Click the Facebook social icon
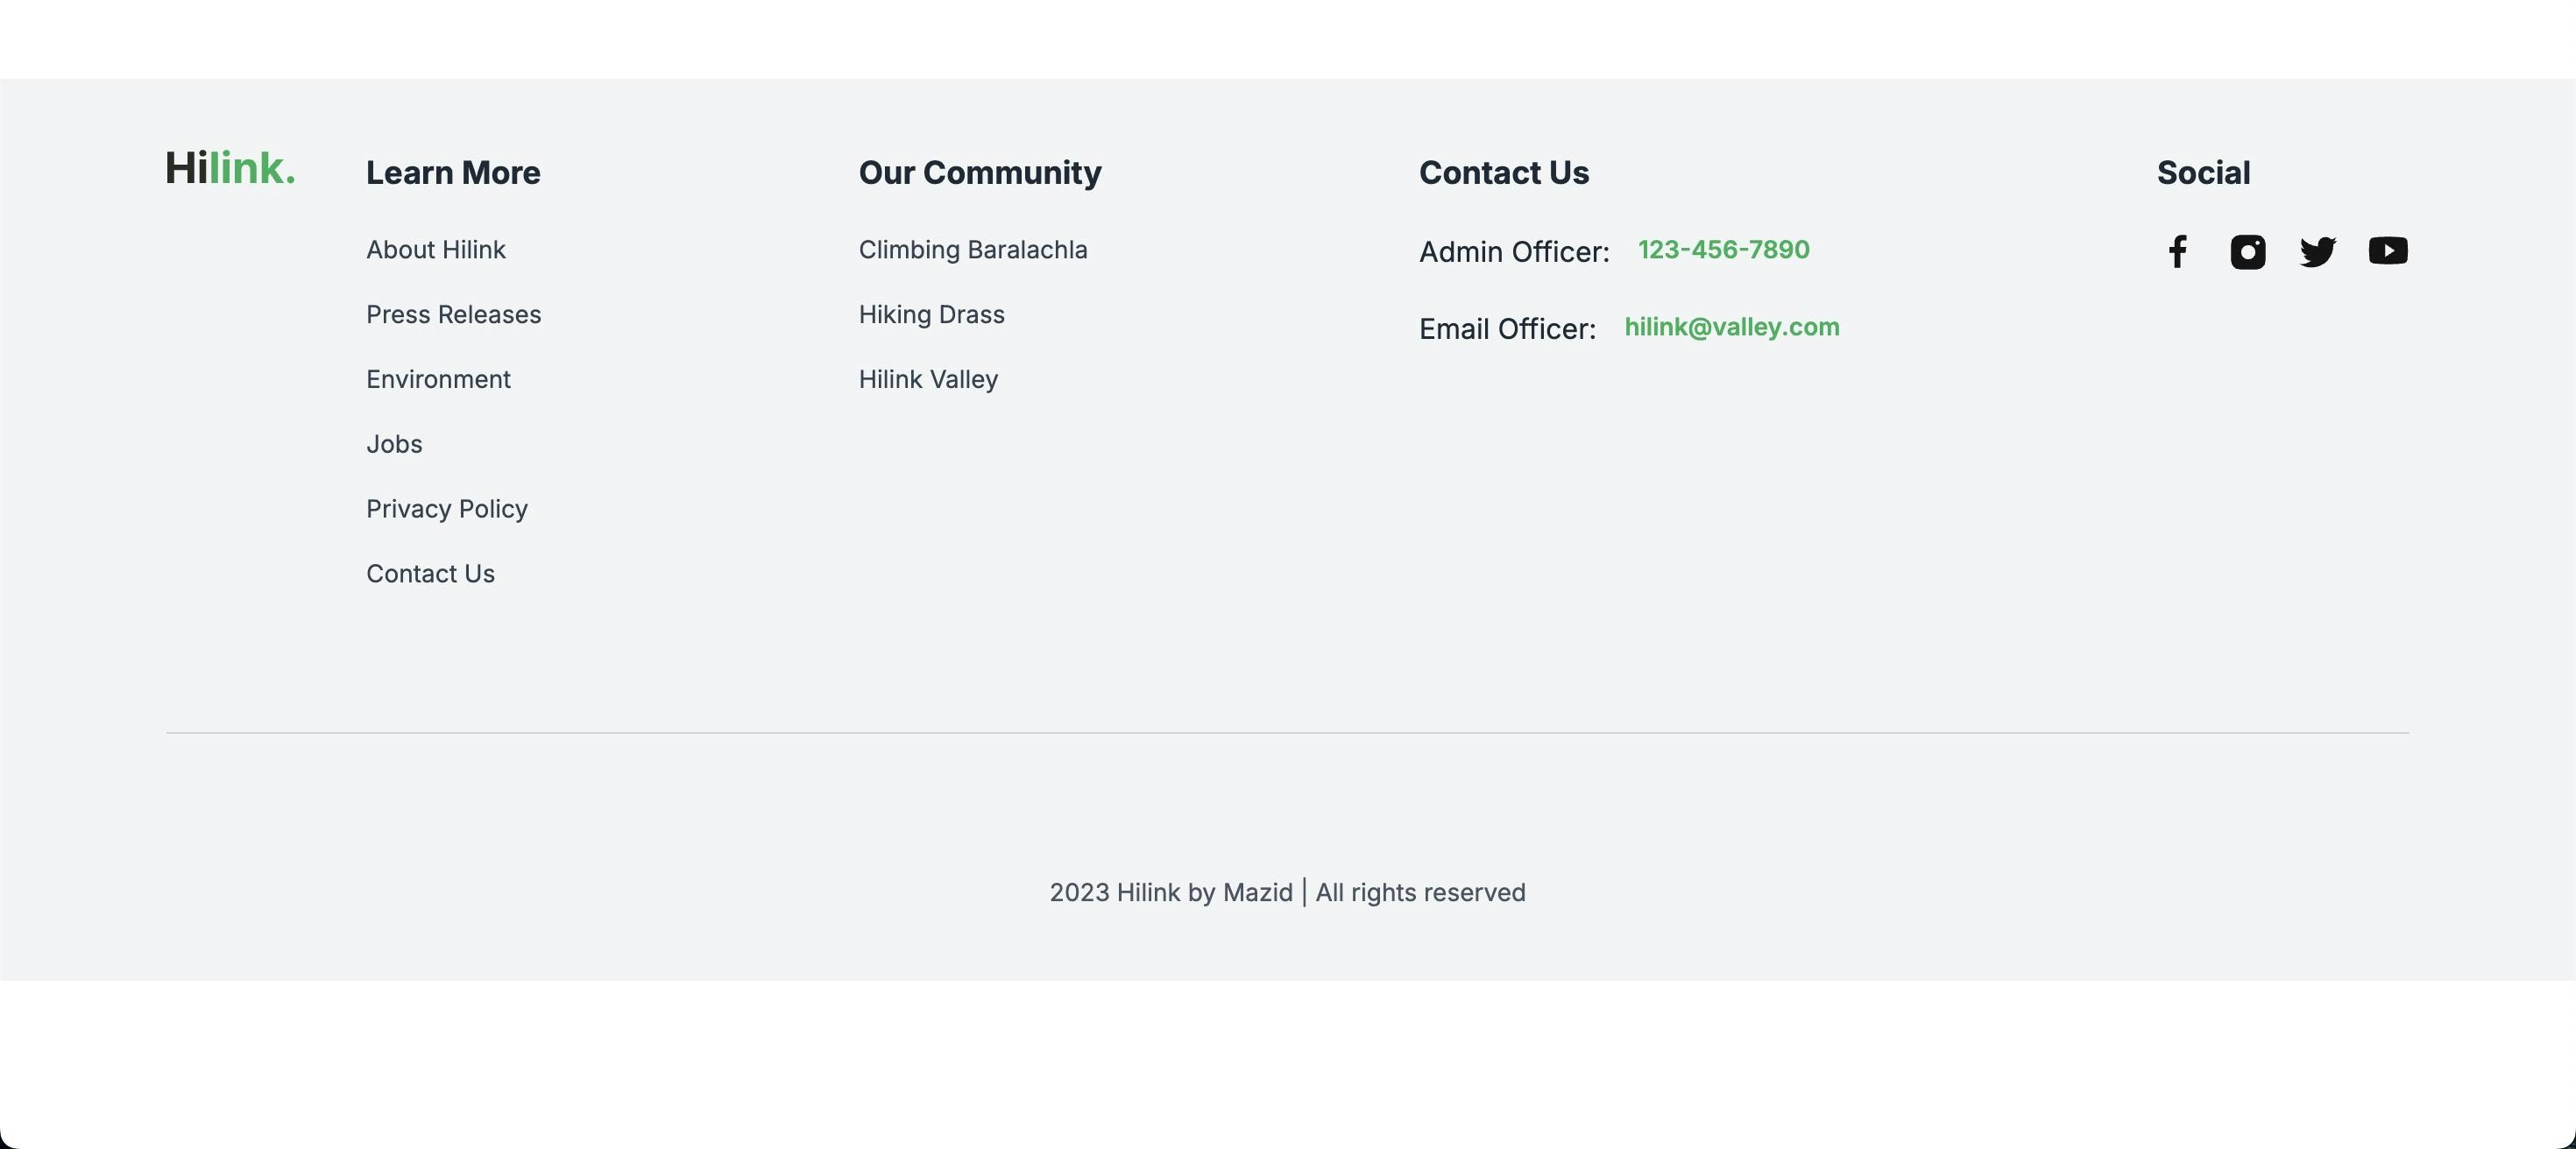Screen dimensions: 2576x1149 (x=2178, y=250)
